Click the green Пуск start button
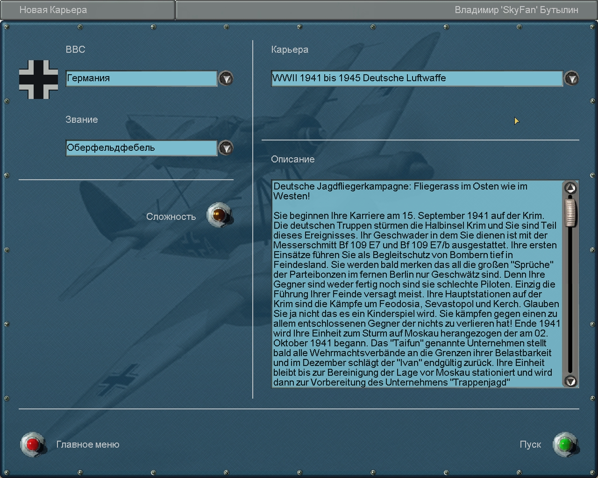This screenshot has width=598, height=478. click(x=565, y=444)
